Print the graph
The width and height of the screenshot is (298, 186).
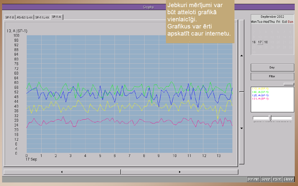277,179
